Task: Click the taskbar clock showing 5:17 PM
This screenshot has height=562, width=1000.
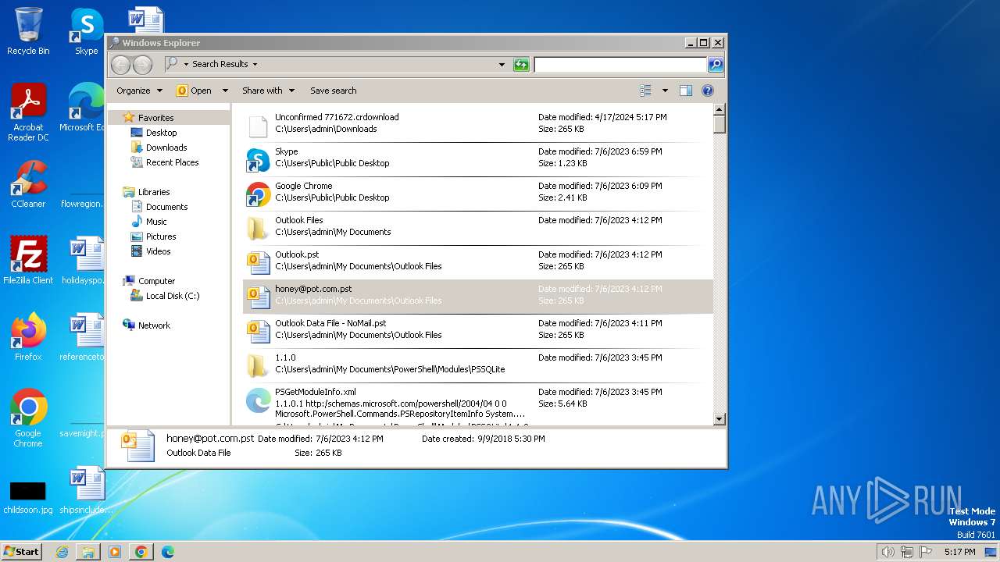Action: [959, 552]
